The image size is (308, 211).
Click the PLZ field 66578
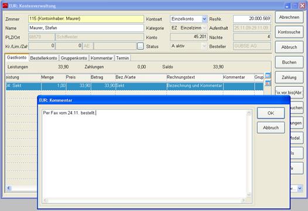tap(42, 37)
